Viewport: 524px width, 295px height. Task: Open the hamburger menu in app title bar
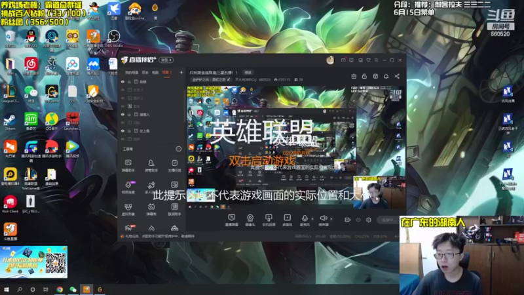coord(376,60)
